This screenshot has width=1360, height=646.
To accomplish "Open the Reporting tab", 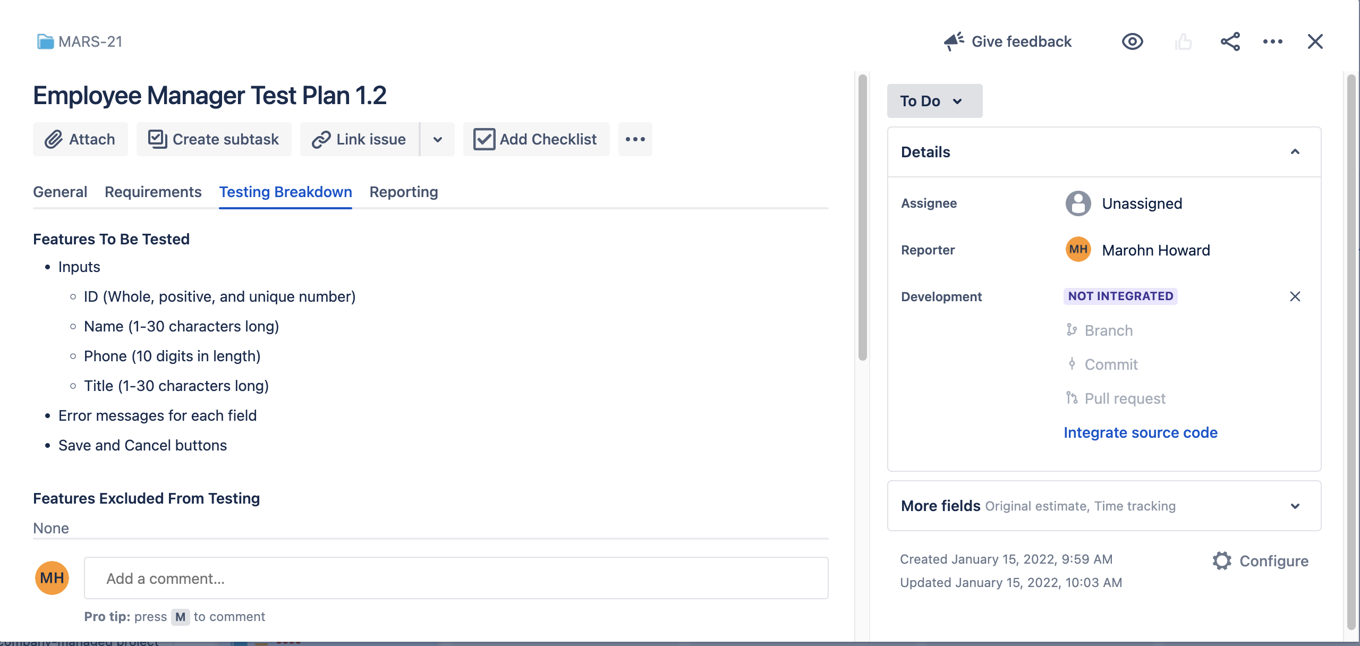I will [x=404, y=192].
